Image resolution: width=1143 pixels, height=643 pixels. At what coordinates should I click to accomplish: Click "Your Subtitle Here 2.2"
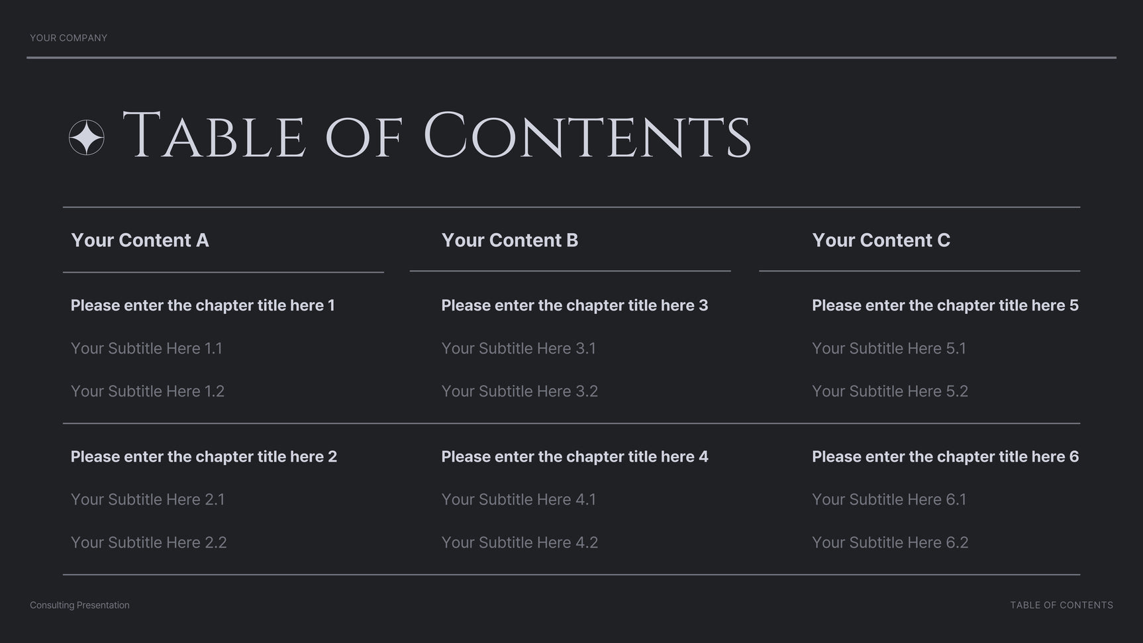pos(148,542)
